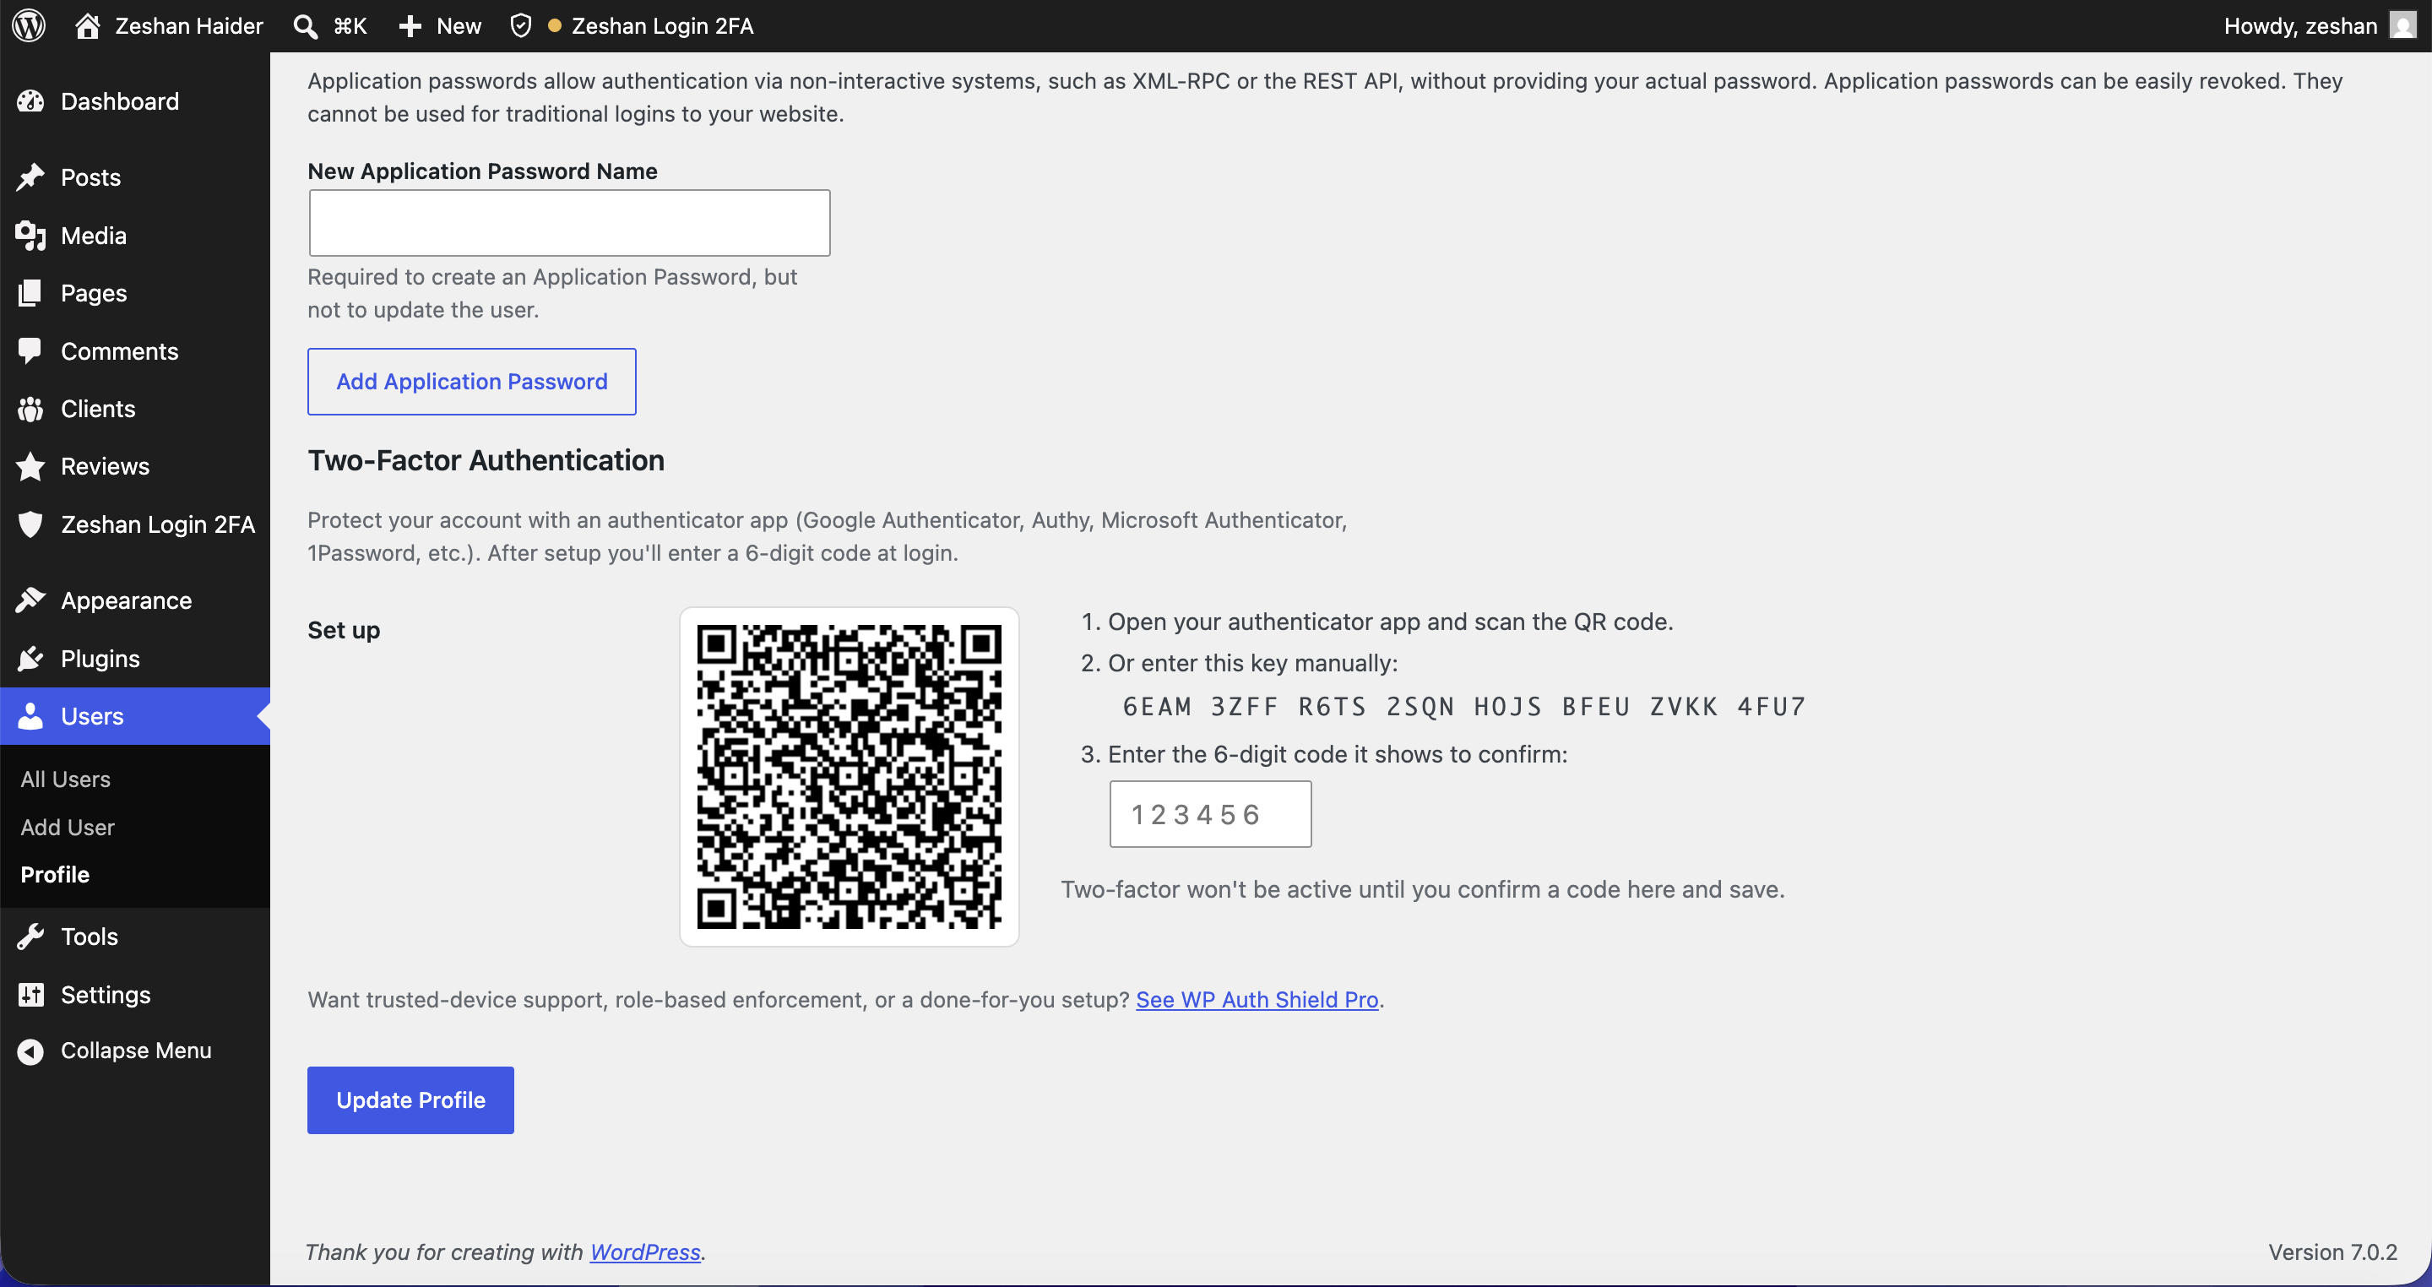Viewport: 2432px width, 1287px height.
Task: Click the 2FA setup QR code
Action: 849,776
